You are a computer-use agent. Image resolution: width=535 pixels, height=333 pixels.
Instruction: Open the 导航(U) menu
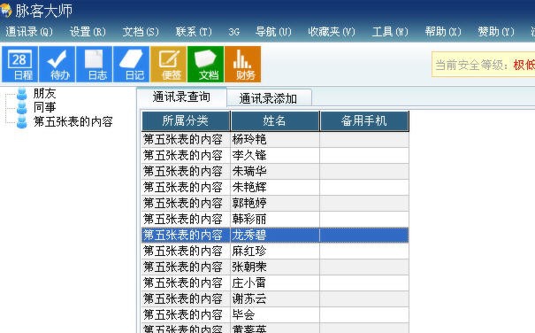click(273, 32)
